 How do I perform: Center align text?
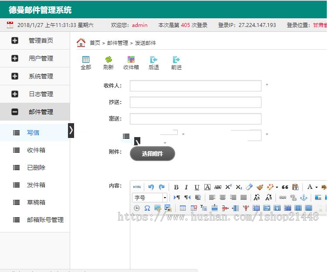click(223, 198)
